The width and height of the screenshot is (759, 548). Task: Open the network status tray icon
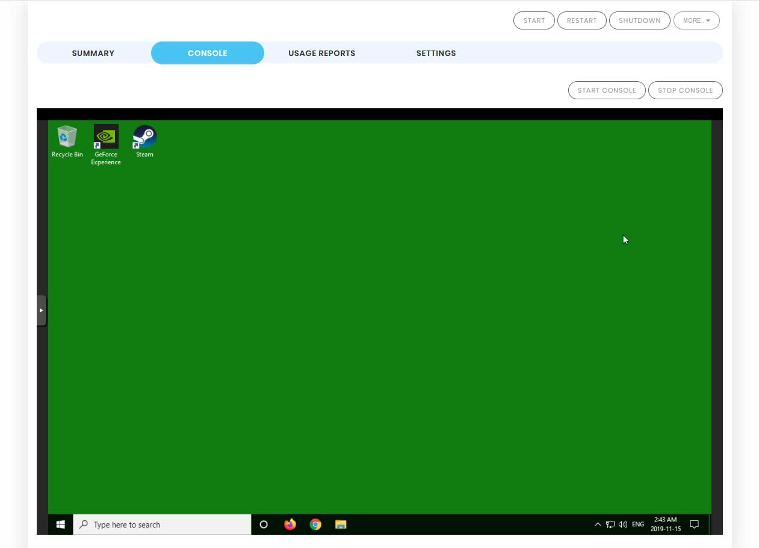tap(610, 525)
